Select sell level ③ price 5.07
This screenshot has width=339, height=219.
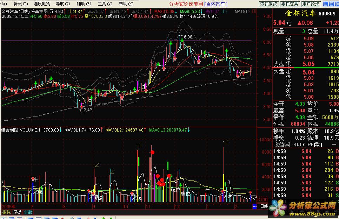(x=309, y=51)
